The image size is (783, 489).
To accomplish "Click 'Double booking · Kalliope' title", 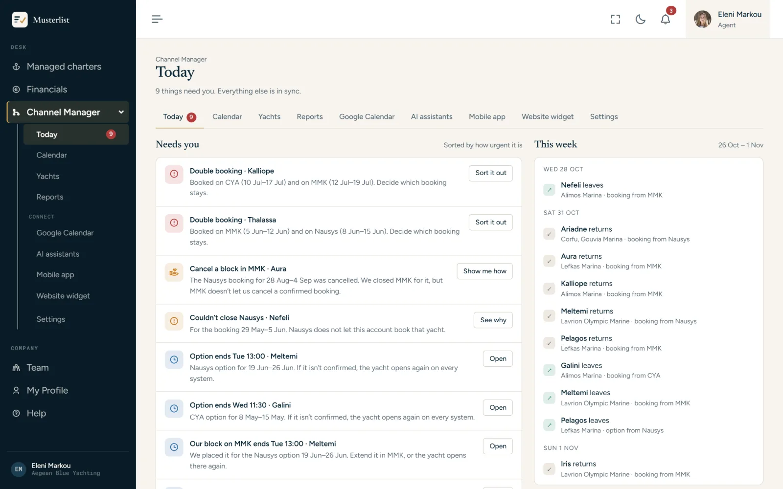I will pyautogui.click(x=232, y=171).
